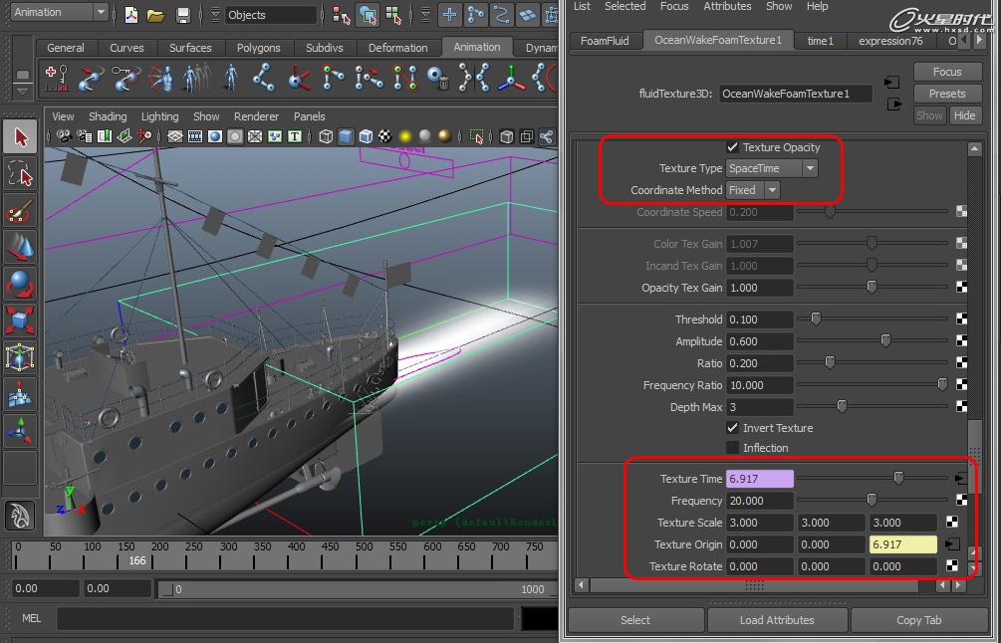Image resolution: width=1001 pixels, height=643 pixels.
Task: Enable the Inflection checkbox
Action: [x=733, y=448]
